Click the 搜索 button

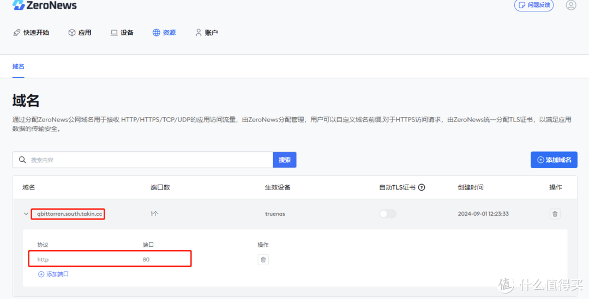(x=285, y=160)
